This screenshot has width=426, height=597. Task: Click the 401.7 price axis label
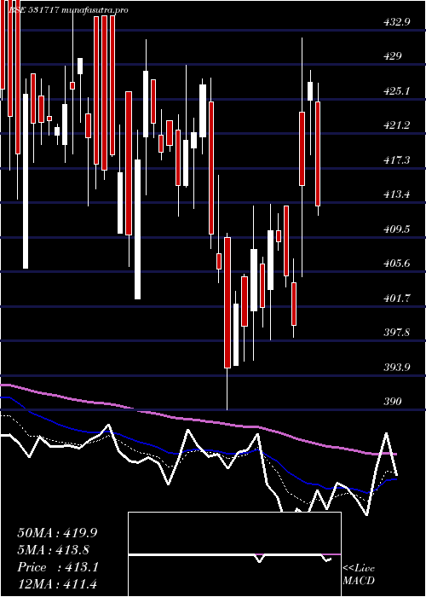click(397, 298)
